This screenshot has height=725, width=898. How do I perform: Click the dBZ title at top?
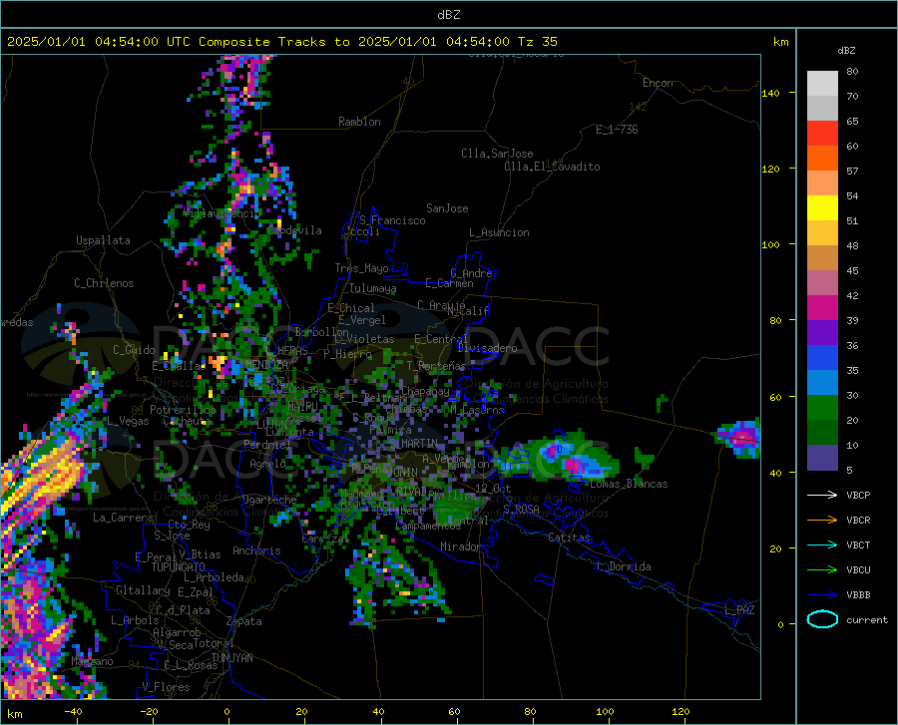click(x=448, y=15)
